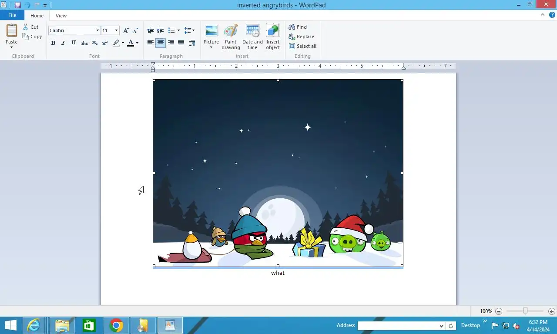This screenshot has height=334, width=557.
Task: Switch to the Home ribbon tab
Action: tap(37, 16)
